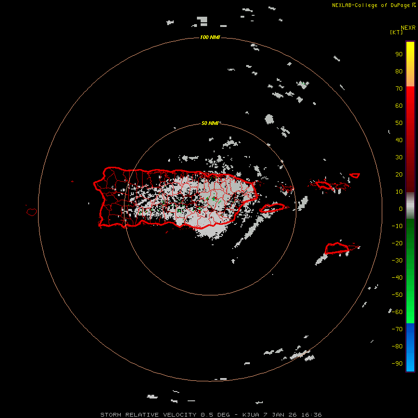
Task: Click the 40 value on velocity scale
Action: point(399,140)
